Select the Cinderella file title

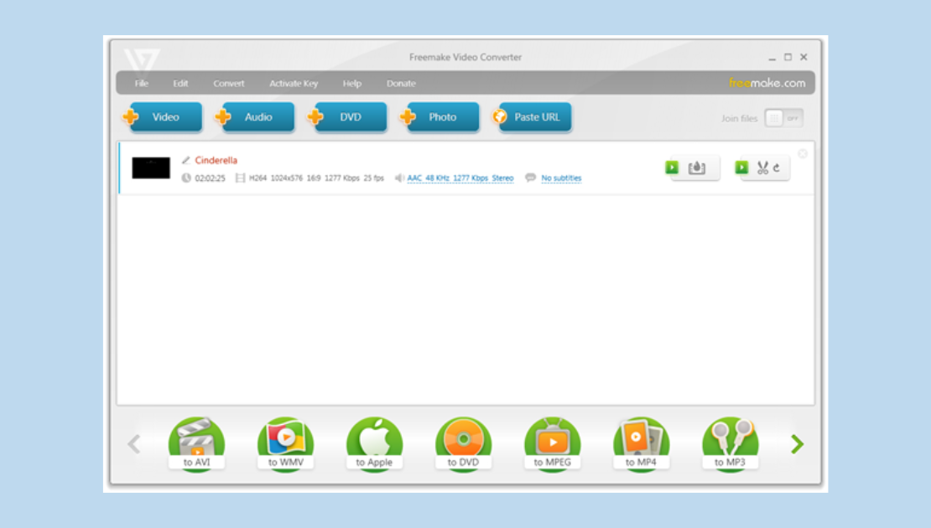tap(216, 160)
